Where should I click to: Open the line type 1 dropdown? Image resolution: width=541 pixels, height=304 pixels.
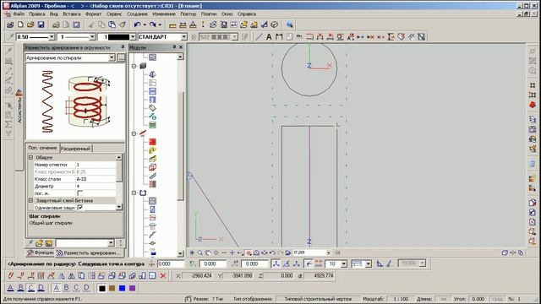(x=92, y=36)
